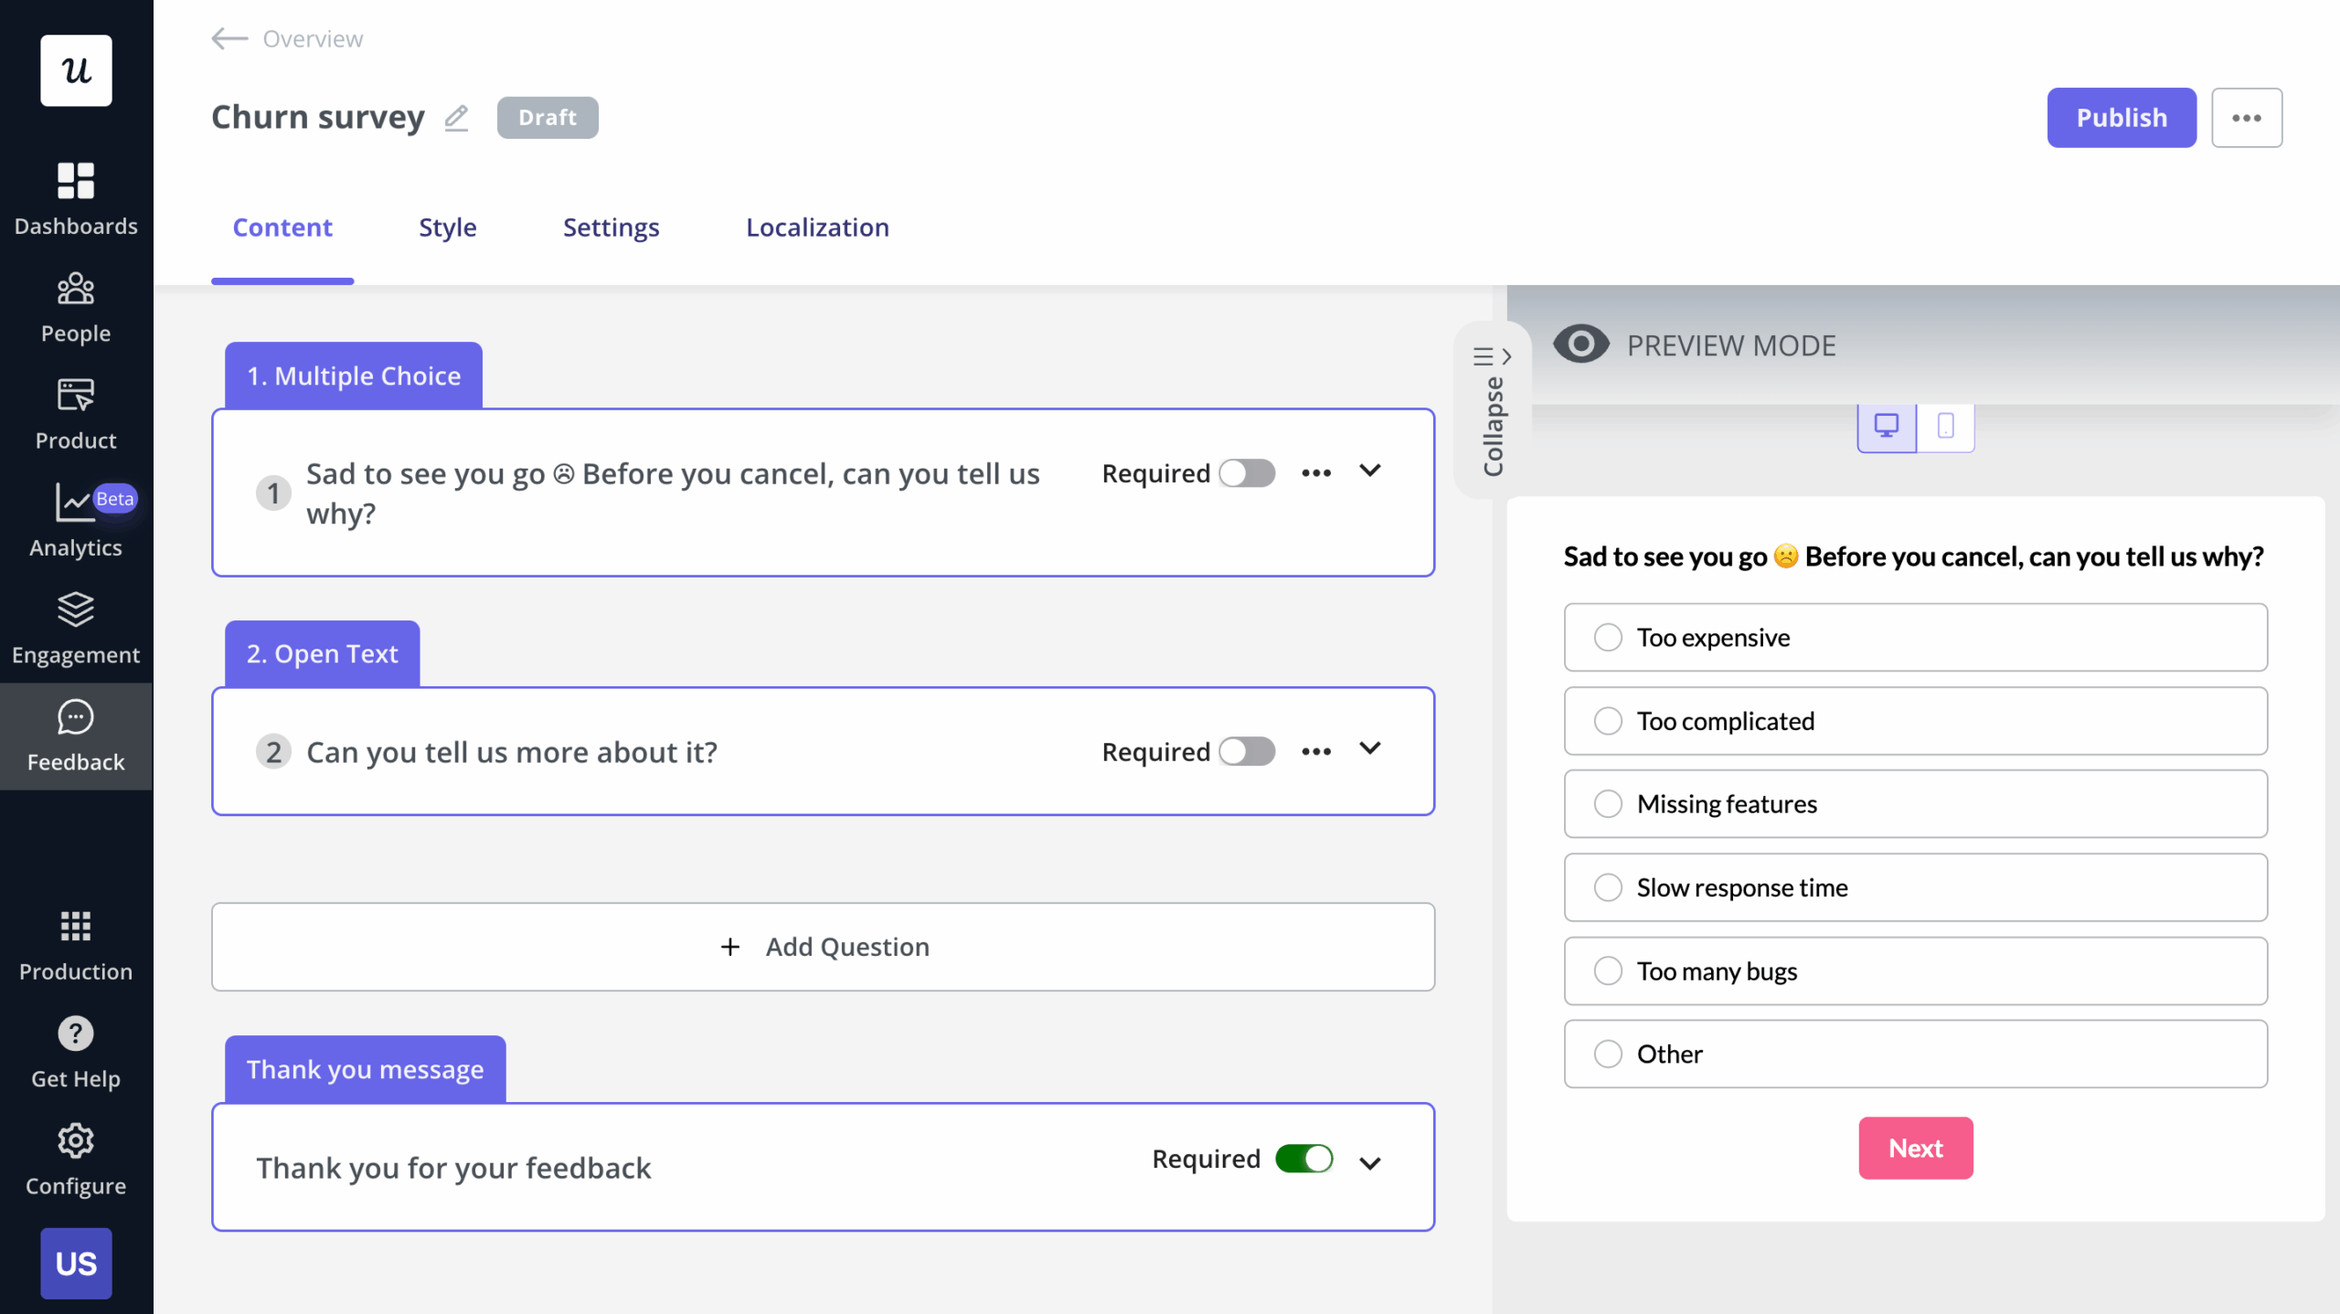Click the pencil to rename Churn survey
2340x1314 pixels.
(x=456, y=117)
